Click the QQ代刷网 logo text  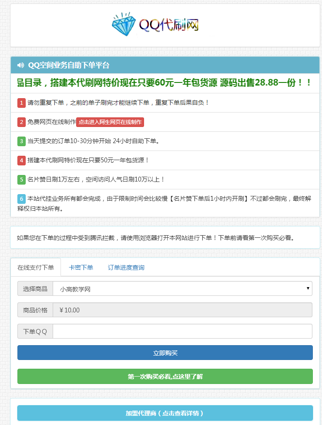(x=169, y=25)
